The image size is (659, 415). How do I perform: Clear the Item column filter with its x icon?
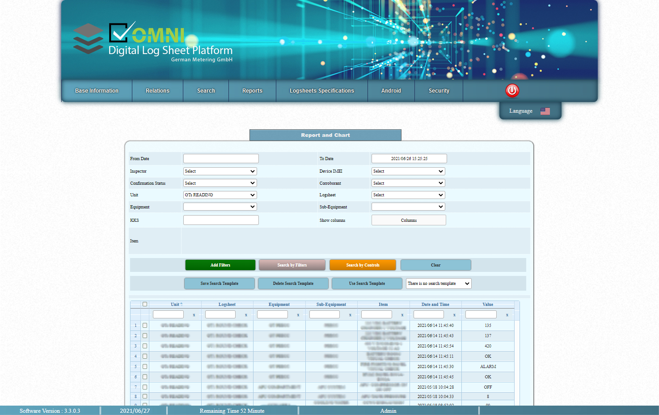[x=402, y=315]
